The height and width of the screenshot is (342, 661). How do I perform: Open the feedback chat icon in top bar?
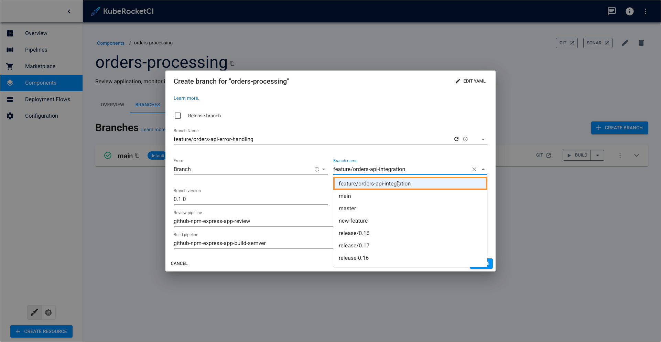(611, 11)
